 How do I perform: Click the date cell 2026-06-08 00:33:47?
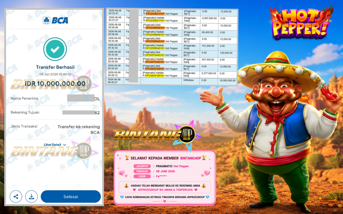coord(116,12)
